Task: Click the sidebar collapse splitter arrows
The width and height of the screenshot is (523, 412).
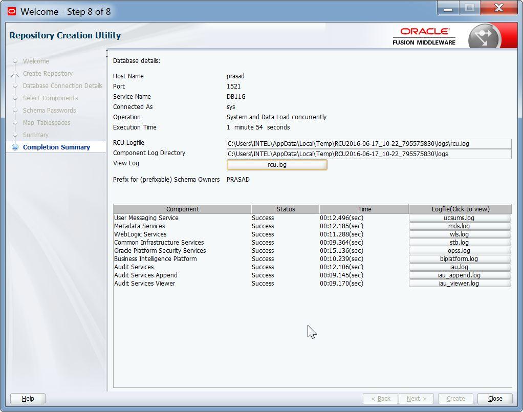Action: [x=107, y=53]
